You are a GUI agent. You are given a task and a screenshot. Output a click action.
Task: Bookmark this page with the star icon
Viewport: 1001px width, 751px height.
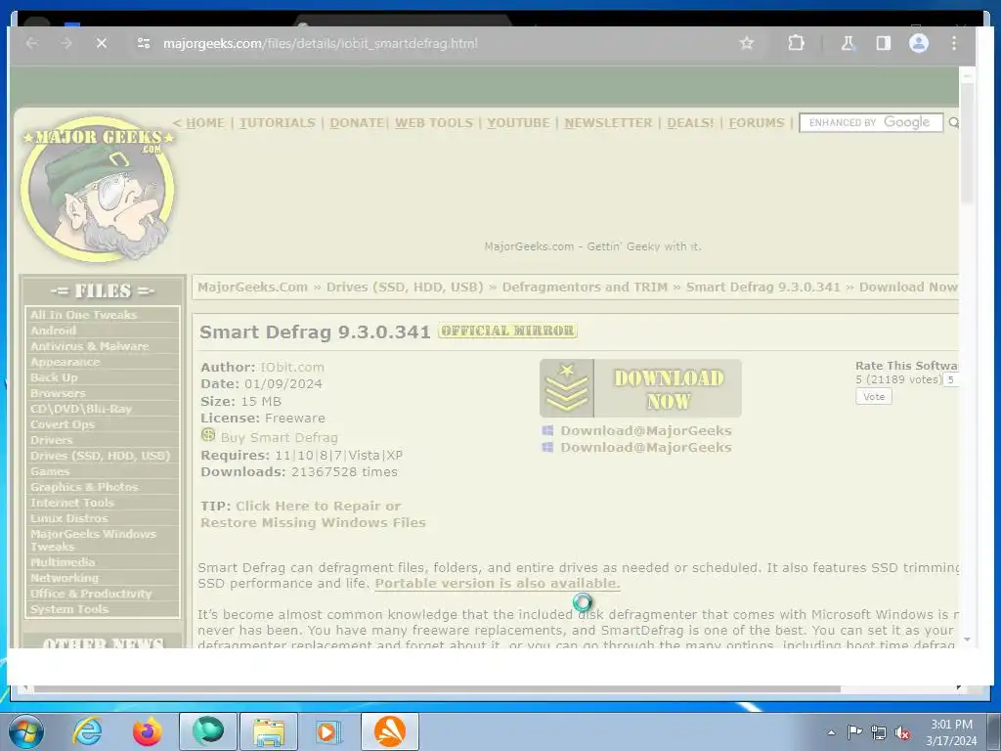[x=746, y=43]
